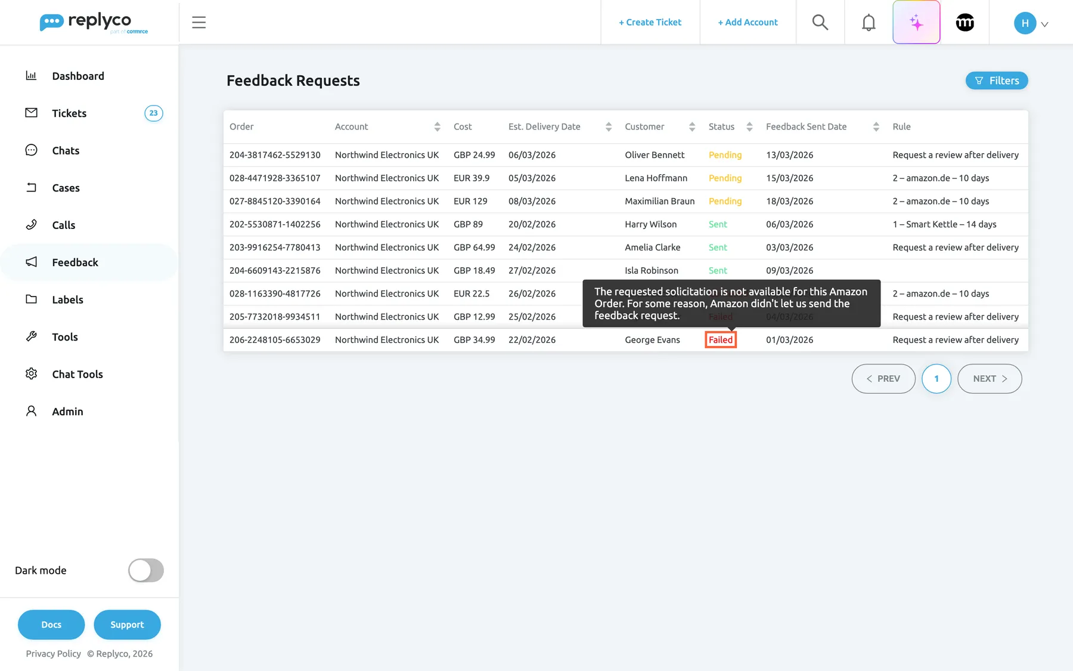Viewport: 1073px width, 671px height.
Task: Sort by the Status column arrows
Action: point(749,126)
